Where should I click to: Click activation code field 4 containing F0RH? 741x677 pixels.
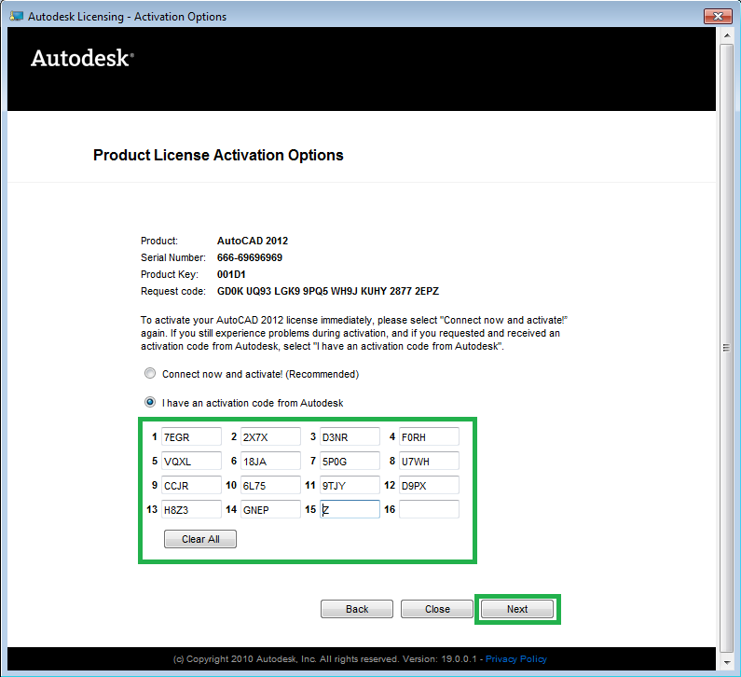pyautogui.click(x=429, y=436)
